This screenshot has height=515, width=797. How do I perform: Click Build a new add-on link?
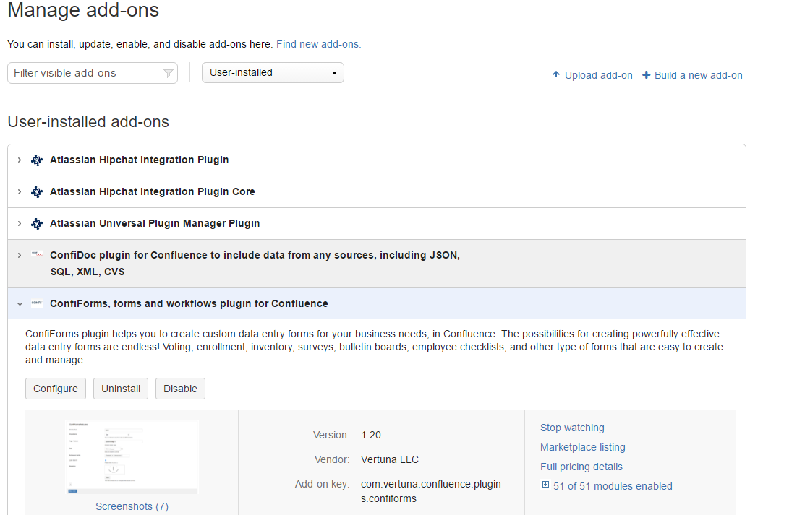(699, 76)
